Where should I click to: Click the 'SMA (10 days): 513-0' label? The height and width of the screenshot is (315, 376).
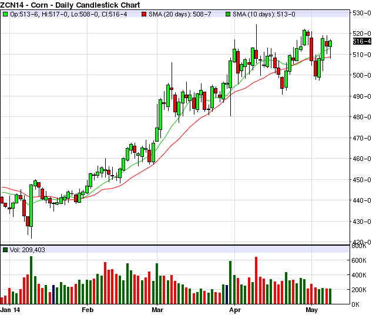point(264,14)
